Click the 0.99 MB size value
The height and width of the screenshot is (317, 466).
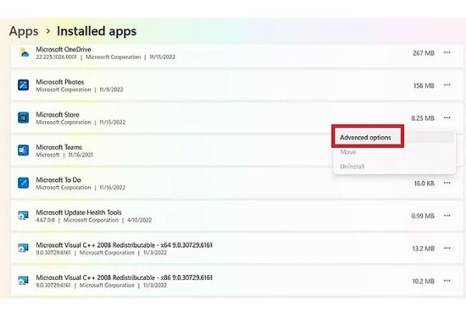click(423, 216)
